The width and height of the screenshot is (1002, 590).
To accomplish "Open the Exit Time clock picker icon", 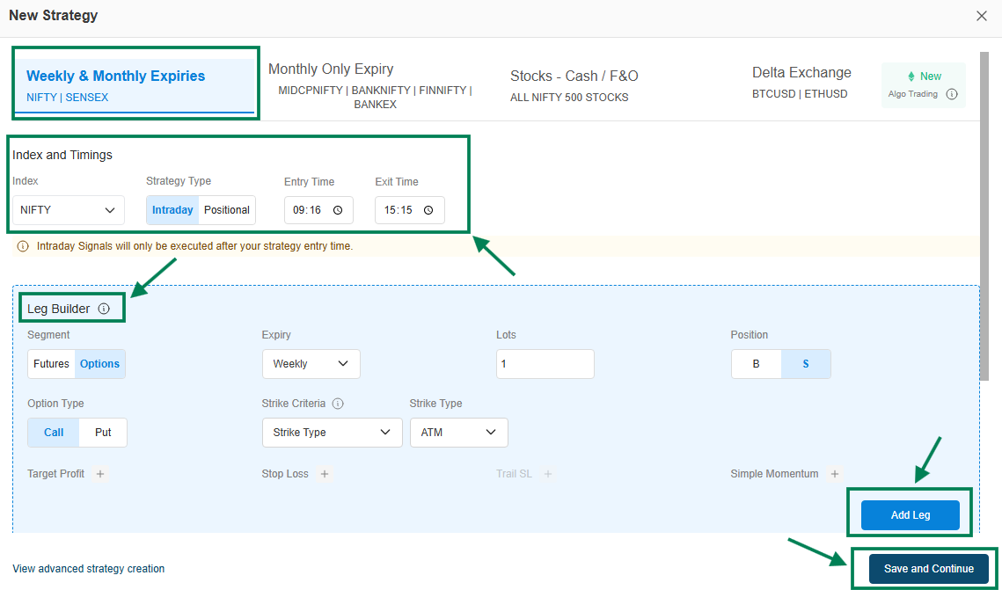I will tap(428, 210).
